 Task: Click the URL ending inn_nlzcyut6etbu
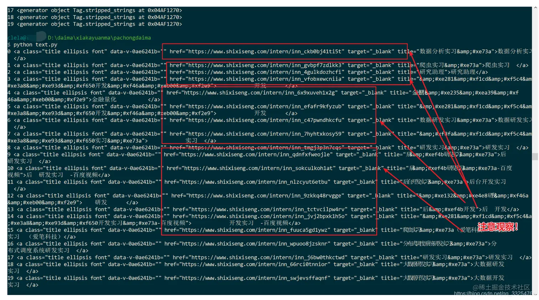[x=256, y=182]
